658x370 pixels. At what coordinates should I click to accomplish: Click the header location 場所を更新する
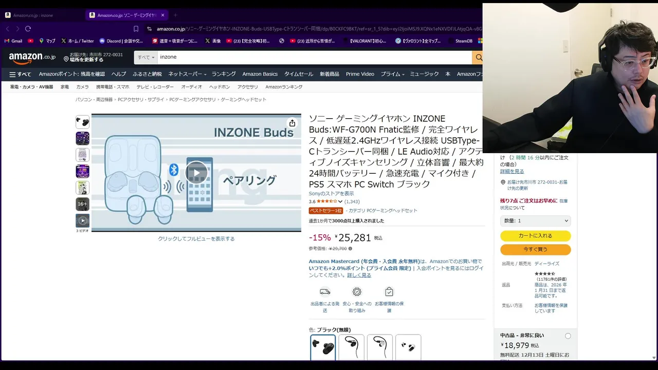[86, 60]
